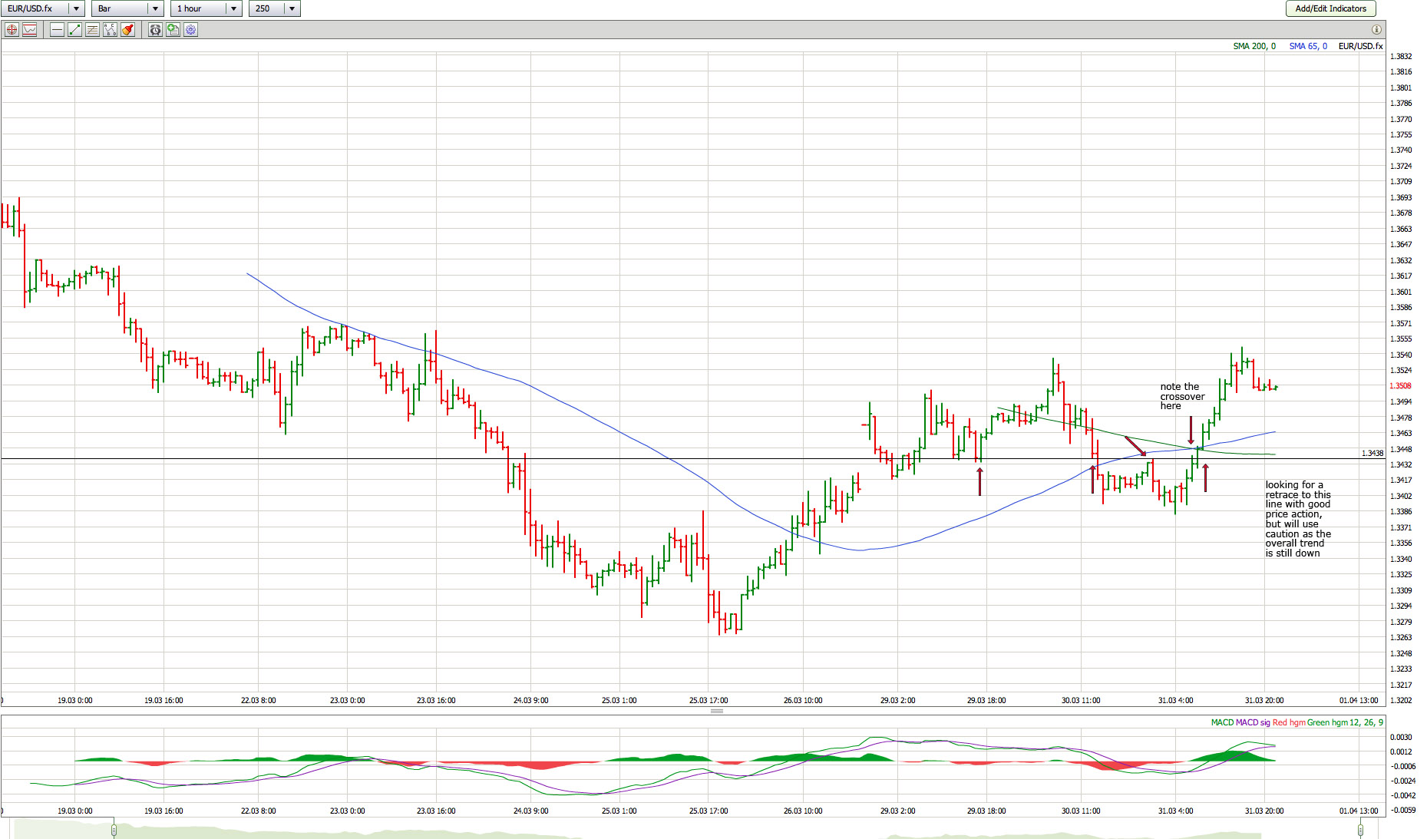Expand the 250 bars count dropdown

pos(292,8)
